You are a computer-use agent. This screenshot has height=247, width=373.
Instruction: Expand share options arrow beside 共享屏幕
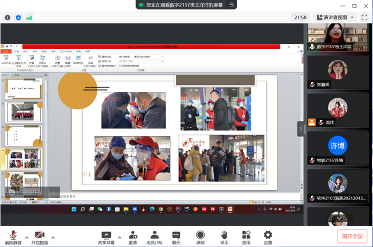(119, 237)
